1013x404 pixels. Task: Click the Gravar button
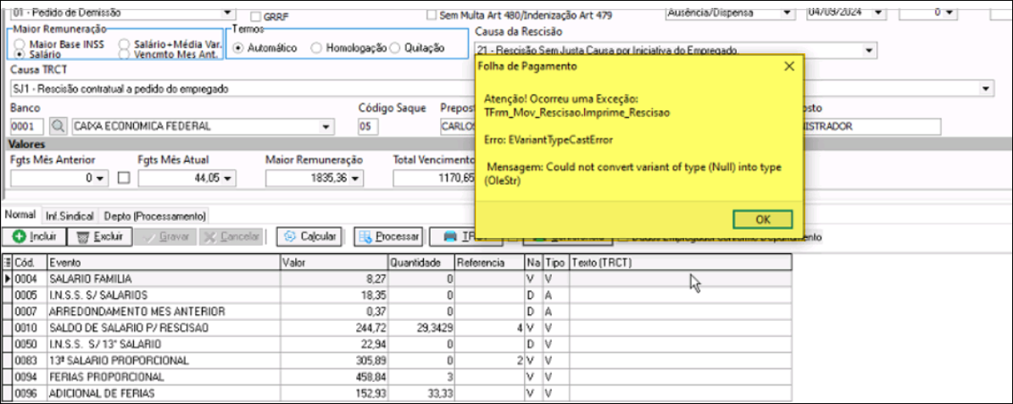coord(166,237)
